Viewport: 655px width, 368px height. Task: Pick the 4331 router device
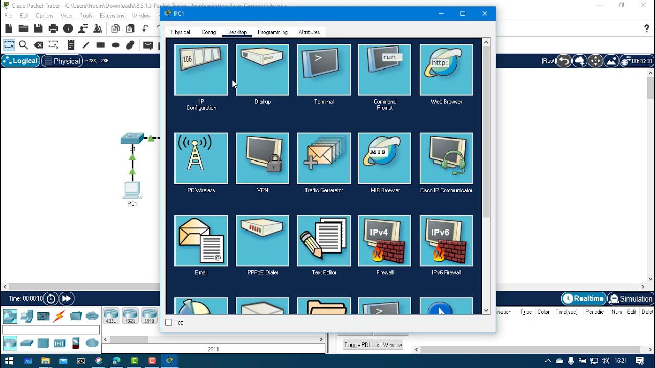coord(111,316)
